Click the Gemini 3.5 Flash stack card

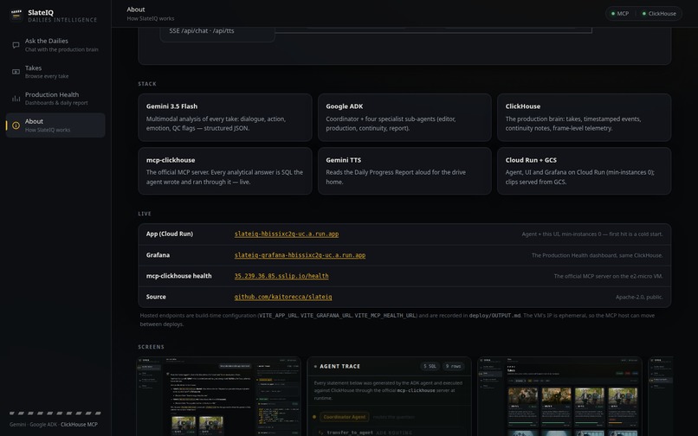(225, 118)
